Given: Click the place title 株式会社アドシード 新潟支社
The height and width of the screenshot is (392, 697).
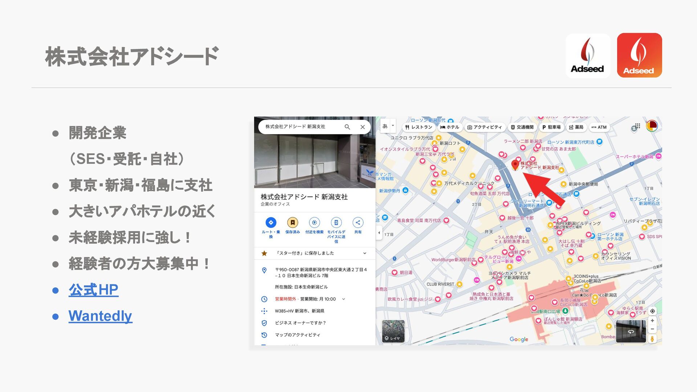Looking at the screenshot, I should pos(304,197).
